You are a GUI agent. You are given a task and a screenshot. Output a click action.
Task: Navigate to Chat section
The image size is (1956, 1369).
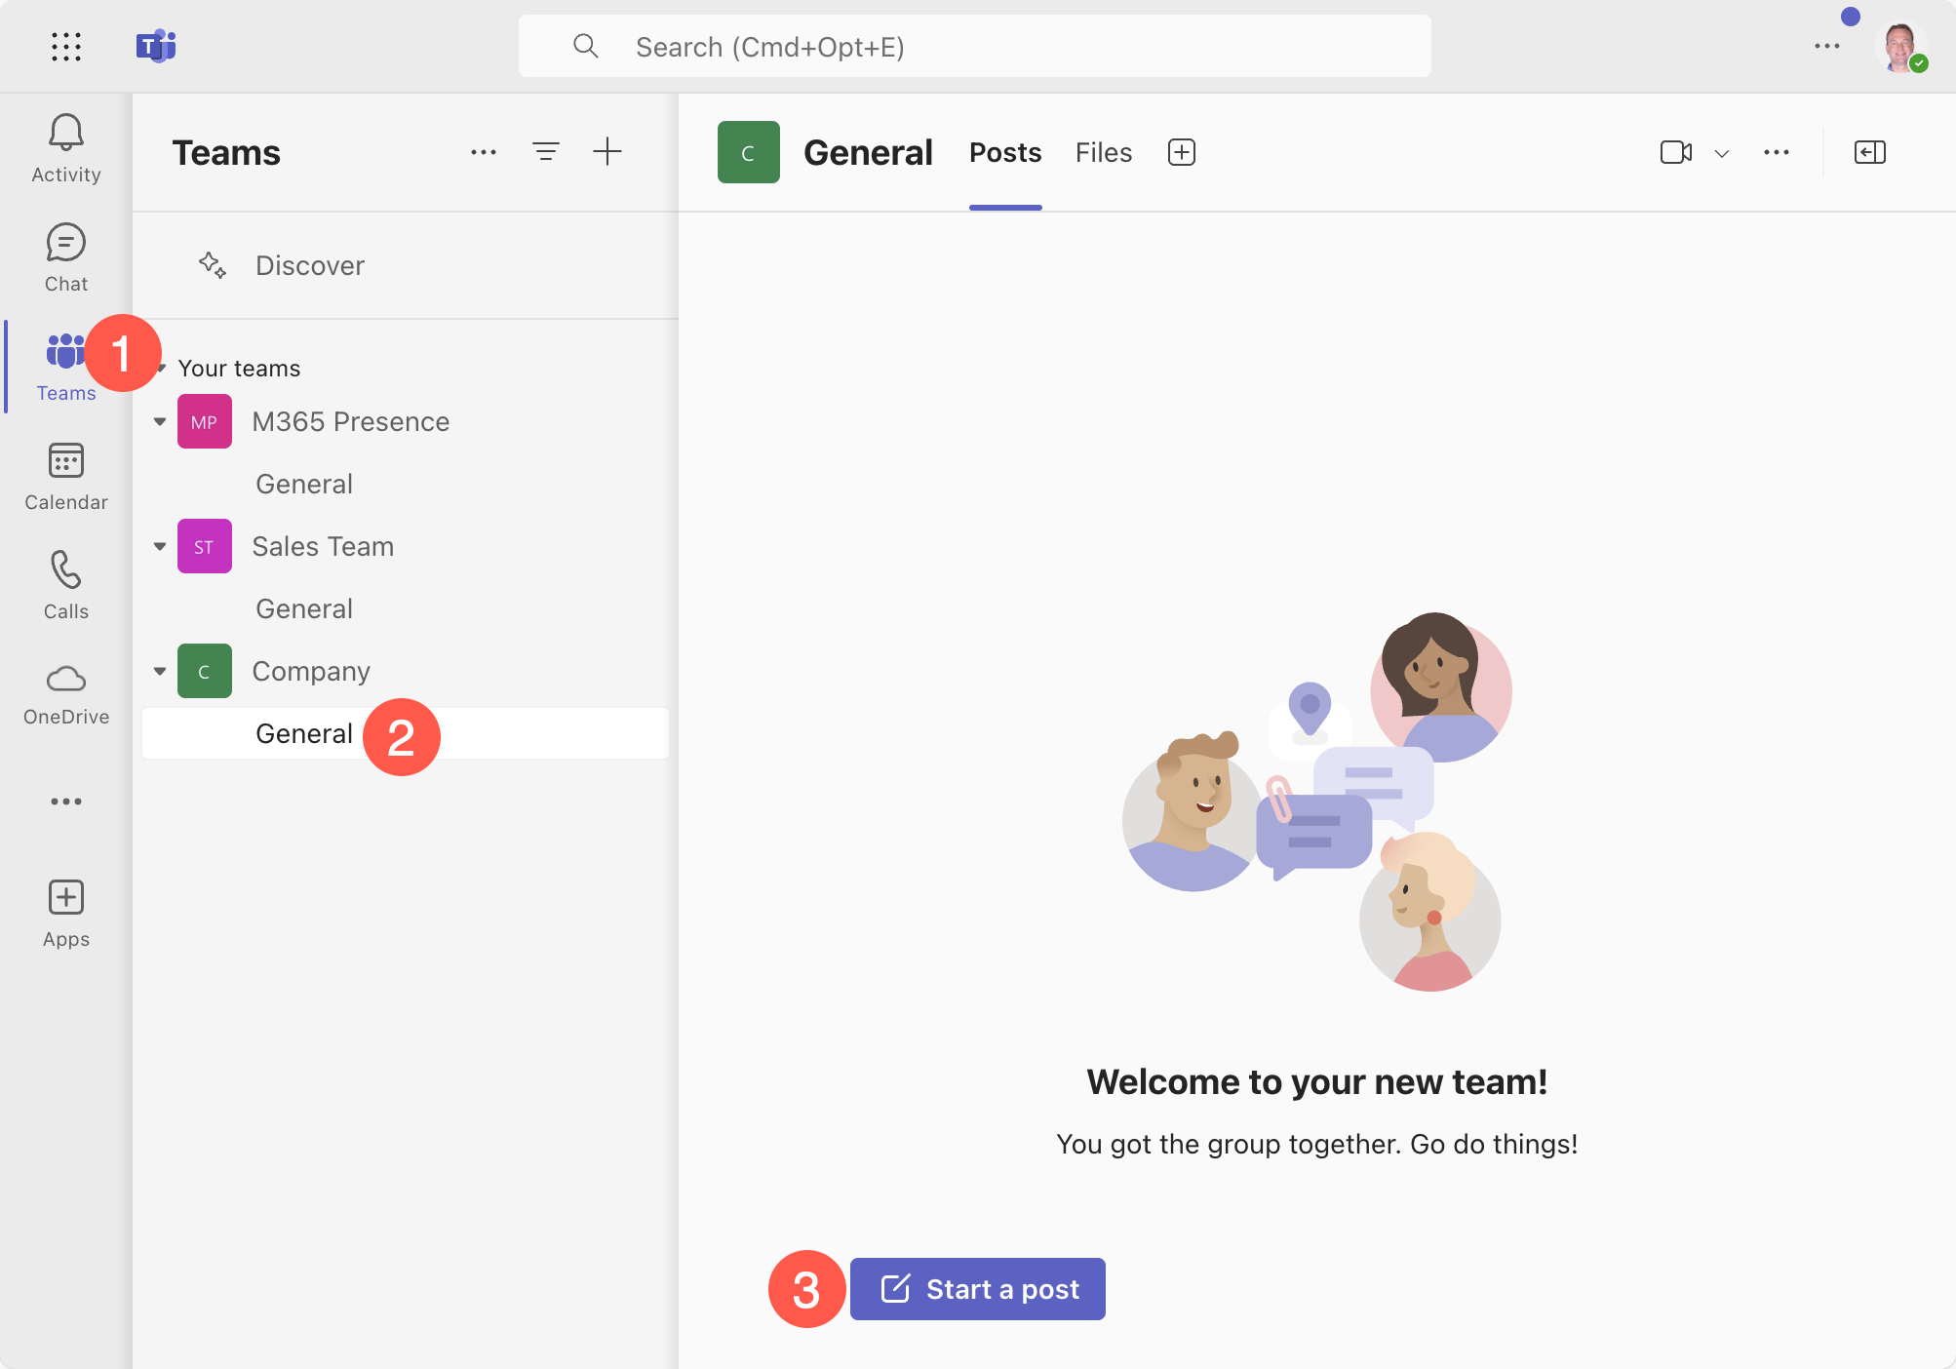67,254
